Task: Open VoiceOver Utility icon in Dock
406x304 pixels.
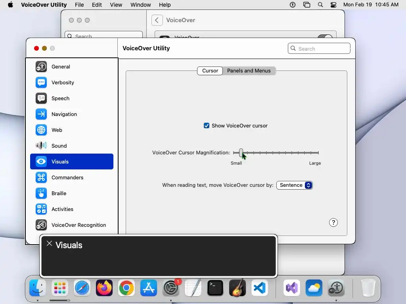Action: coord(336,288)
